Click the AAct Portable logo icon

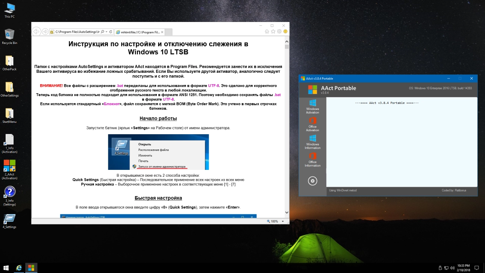coord(313,89)
